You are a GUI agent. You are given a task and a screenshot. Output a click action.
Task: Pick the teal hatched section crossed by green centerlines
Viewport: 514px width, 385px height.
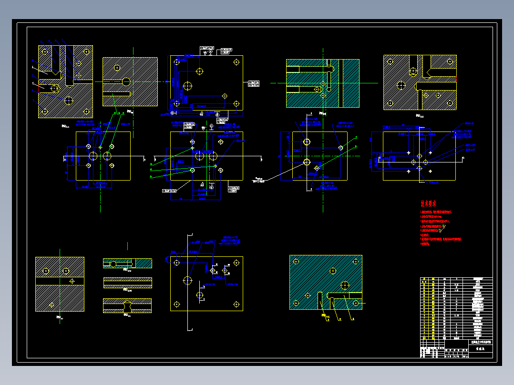tap(322, 83)
